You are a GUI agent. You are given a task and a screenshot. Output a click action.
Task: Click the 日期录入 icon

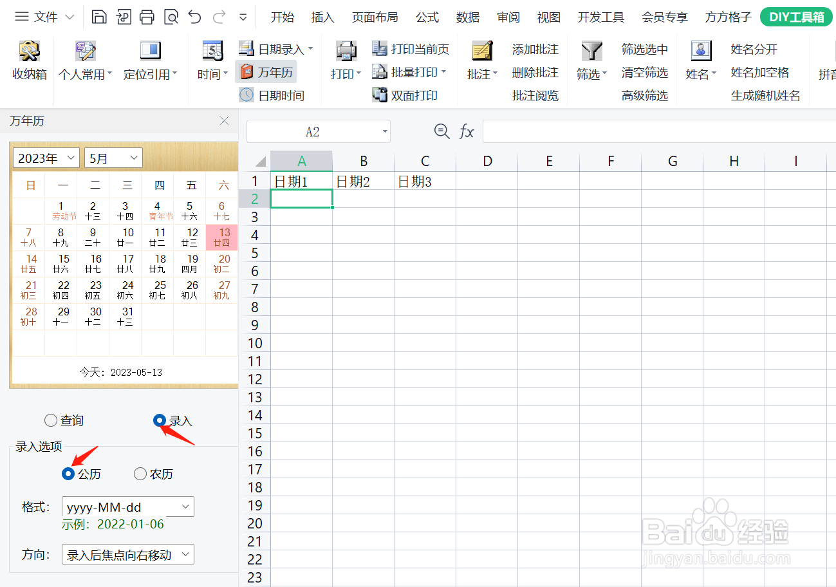coord(246,48)
